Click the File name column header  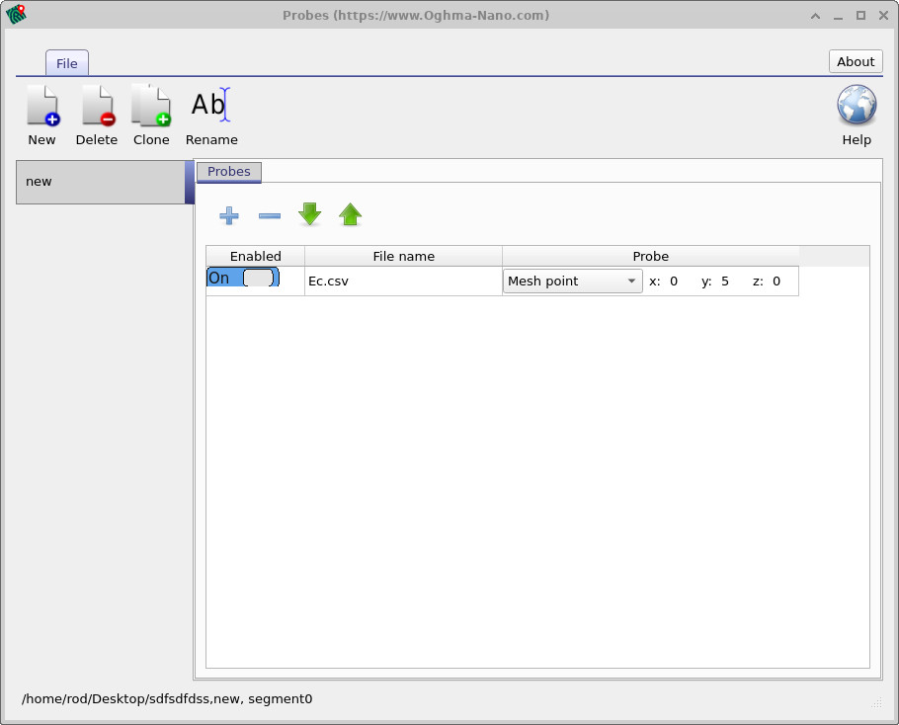pyautogui.click(x=404, y=256)
